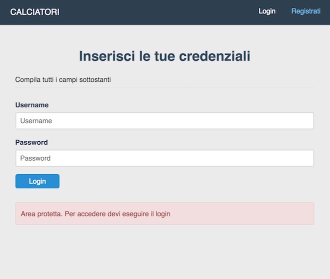This screenshot has width=330, height=279.
Task: Select the white Login item in header
Action: point(266,11)
